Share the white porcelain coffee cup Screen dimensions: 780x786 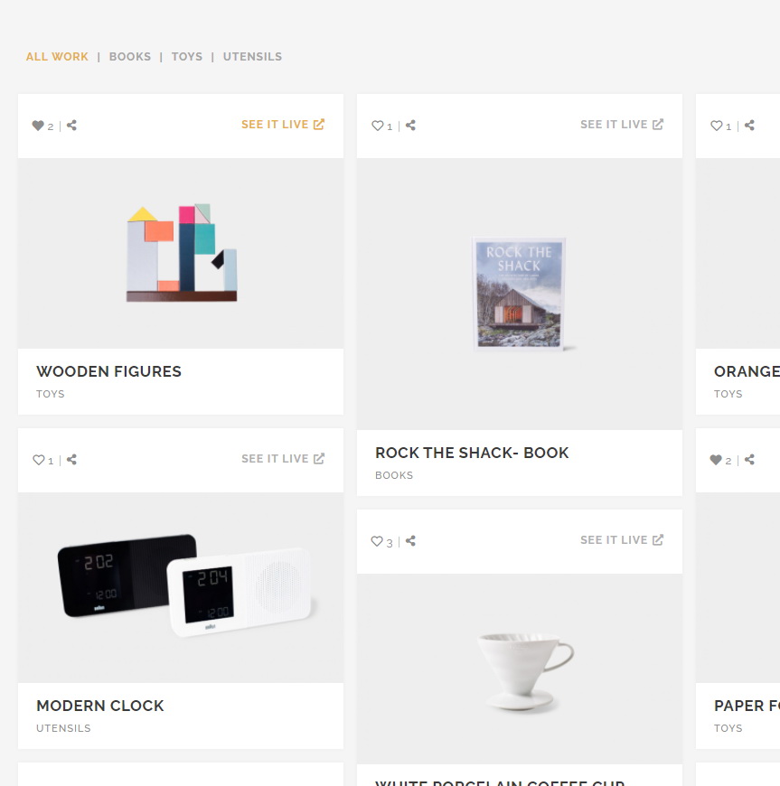(411, 541)
